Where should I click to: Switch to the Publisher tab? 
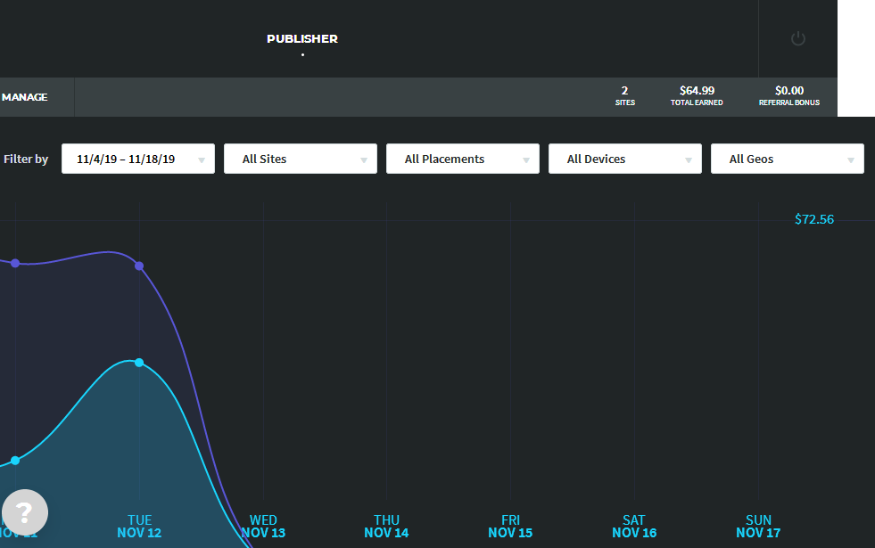(x=302, y=39)
